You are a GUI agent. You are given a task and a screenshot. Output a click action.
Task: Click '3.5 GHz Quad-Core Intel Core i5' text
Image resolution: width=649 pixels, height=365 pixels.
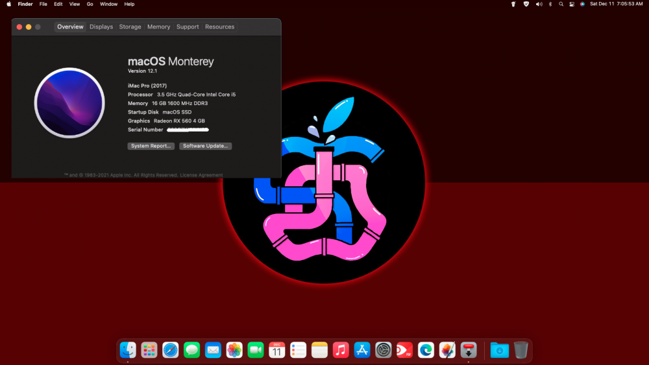coord(196,95)
